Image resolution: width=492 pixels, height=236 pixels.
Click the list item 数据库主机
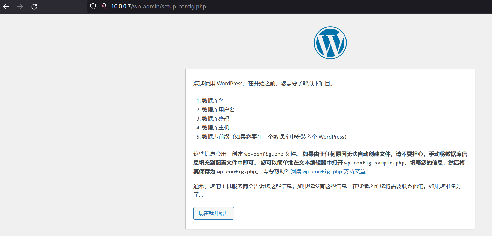tap(216, 128)
